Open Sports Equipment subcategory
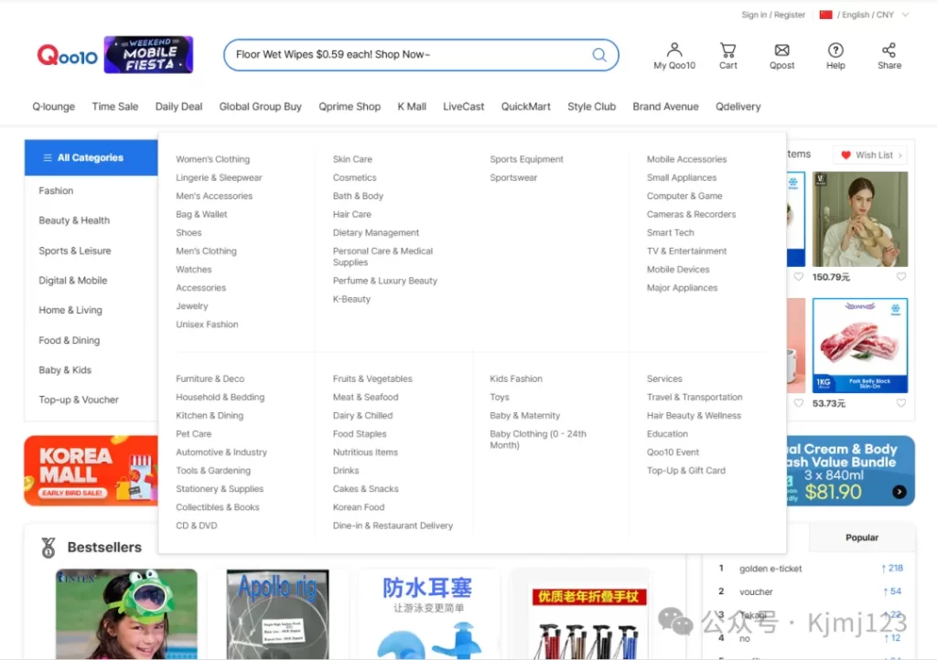This screenshot has height=660, width=937. (x=526, y=159)
